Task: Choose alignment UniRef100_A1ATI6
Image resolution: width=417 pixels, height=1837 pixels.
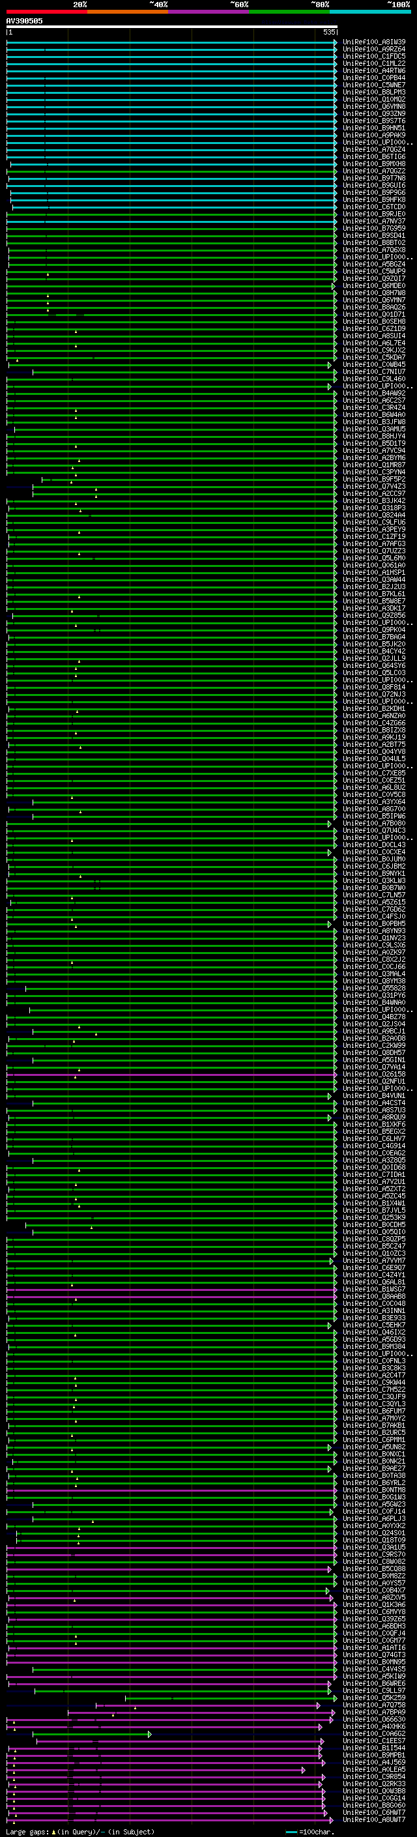Action: (374, 1647)
